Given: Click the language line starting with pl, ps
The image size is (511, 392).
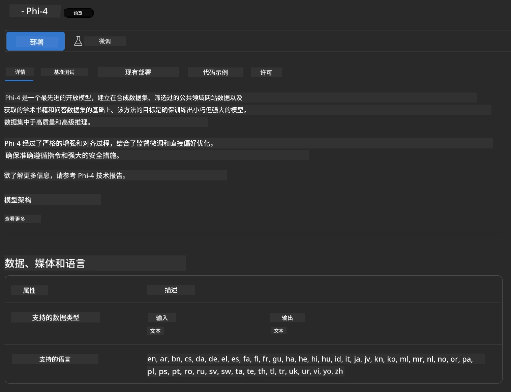Looking at the screenshot, I should 245,371.
